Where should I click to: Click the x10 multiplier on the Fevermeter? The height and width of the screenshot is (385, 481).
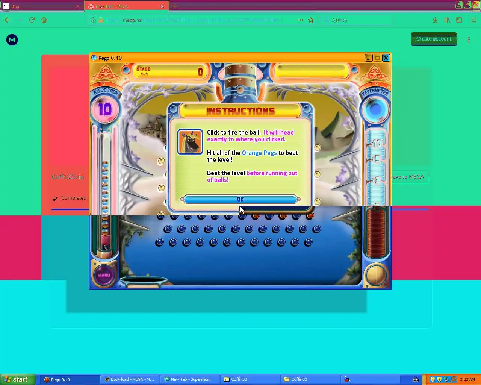pyautogui.click(x=376, y=143)
